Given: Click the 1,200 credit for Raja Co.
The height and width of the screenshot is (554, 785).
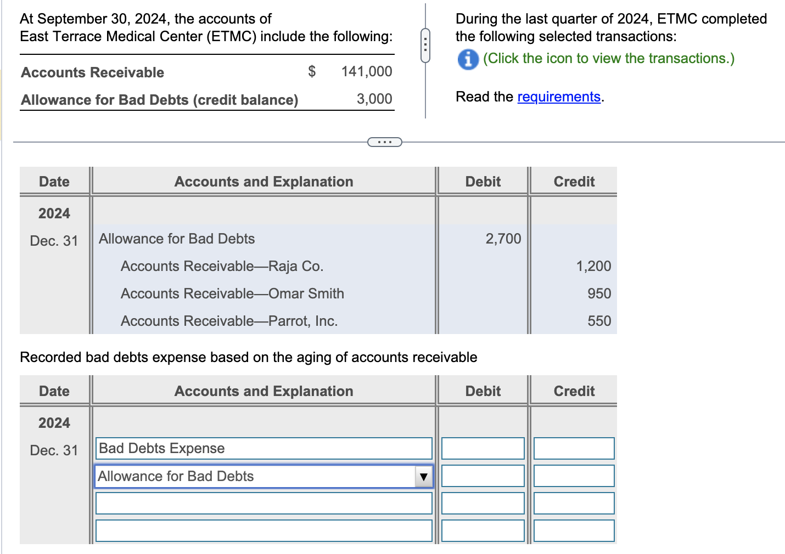Looking at the screenshot, I should (x=593, y=266).
